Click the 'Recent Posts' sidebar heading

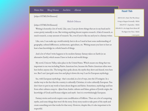coord(127,11)
